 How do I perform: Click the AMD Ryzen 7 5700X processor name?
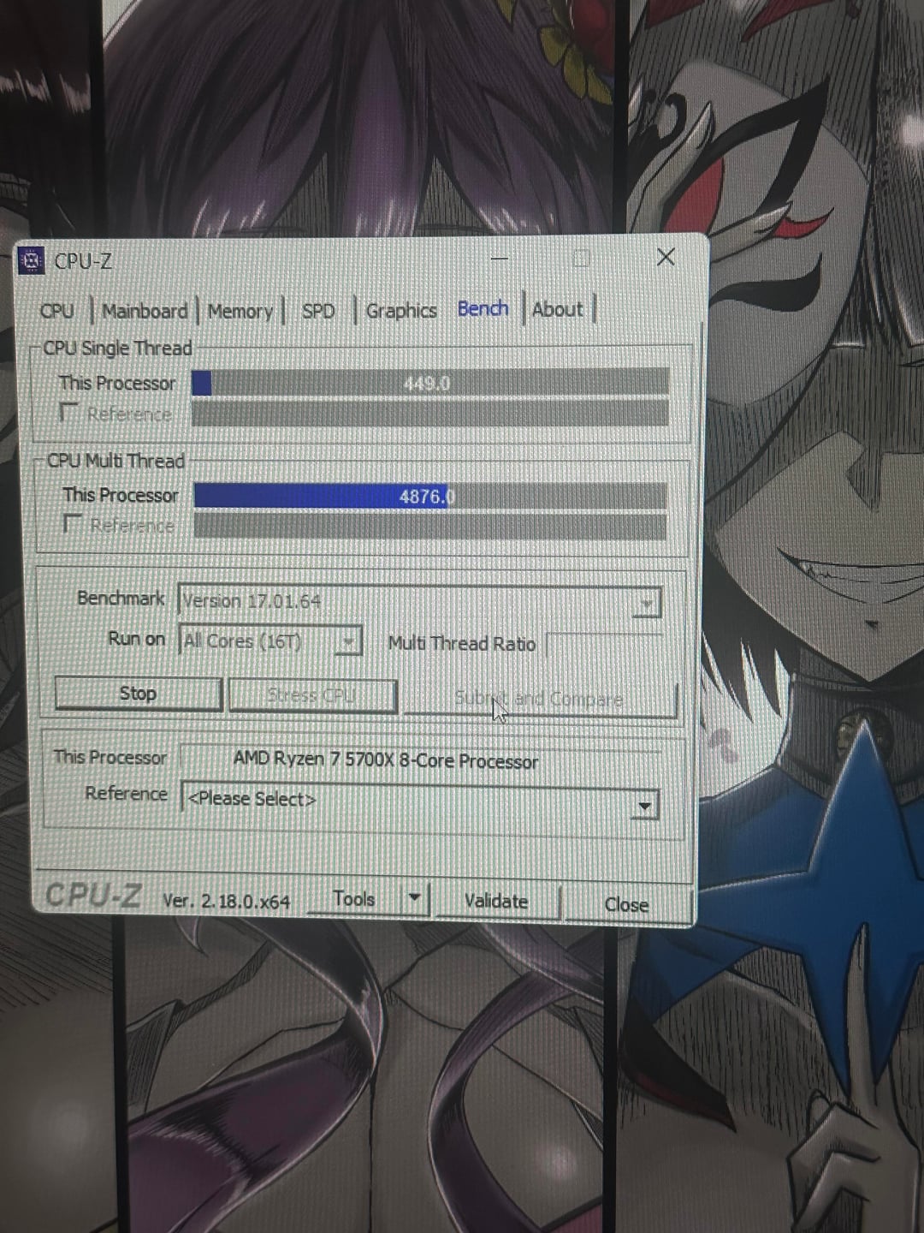pyautogui.click(x=386, y=760)
